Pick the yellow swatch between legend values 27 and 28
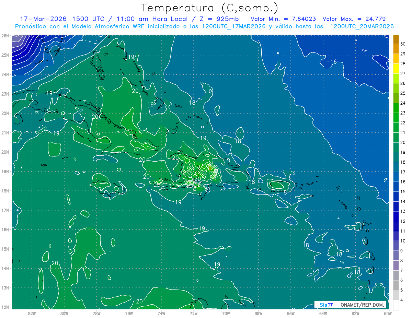 [x=396, y=69]
